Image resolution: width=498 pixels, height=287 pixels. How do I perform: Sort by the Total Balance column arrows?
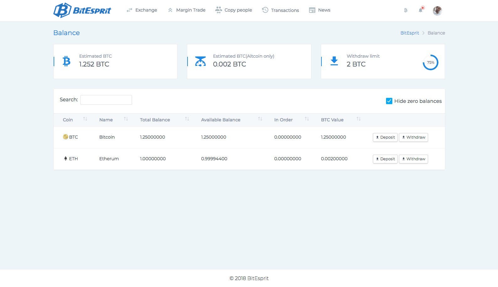(187, 119)
